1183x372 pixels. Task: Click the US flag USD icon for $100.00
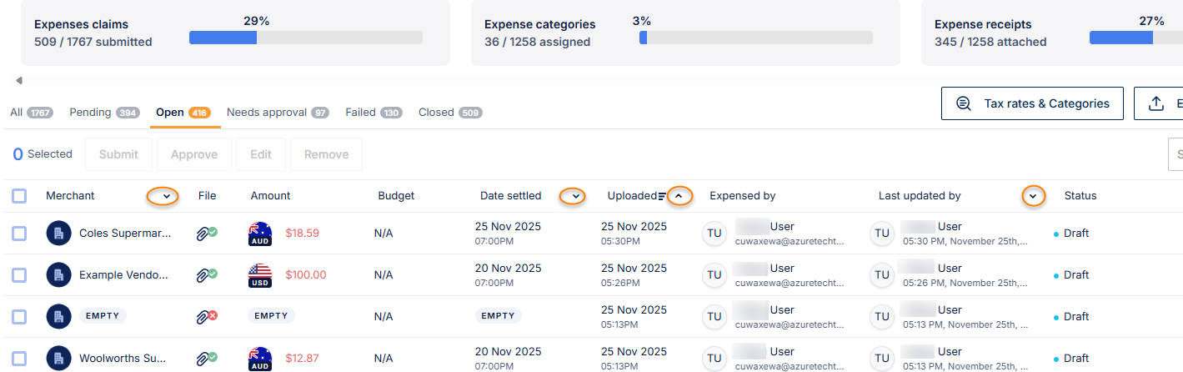[x=260, y=275]
